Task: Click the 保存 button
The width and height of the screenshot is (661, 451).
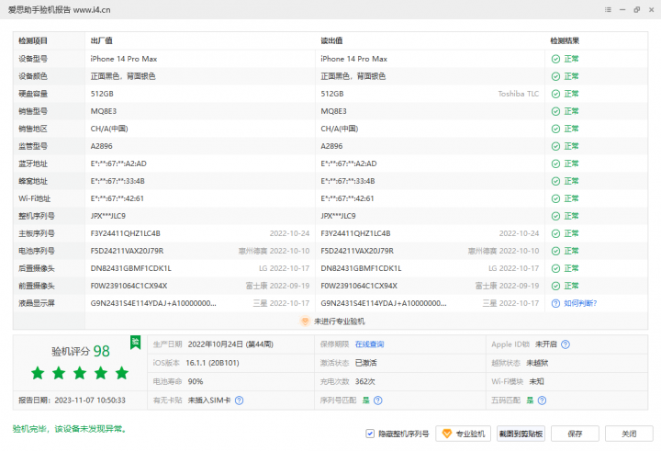Action: click(x=576, y=434)
